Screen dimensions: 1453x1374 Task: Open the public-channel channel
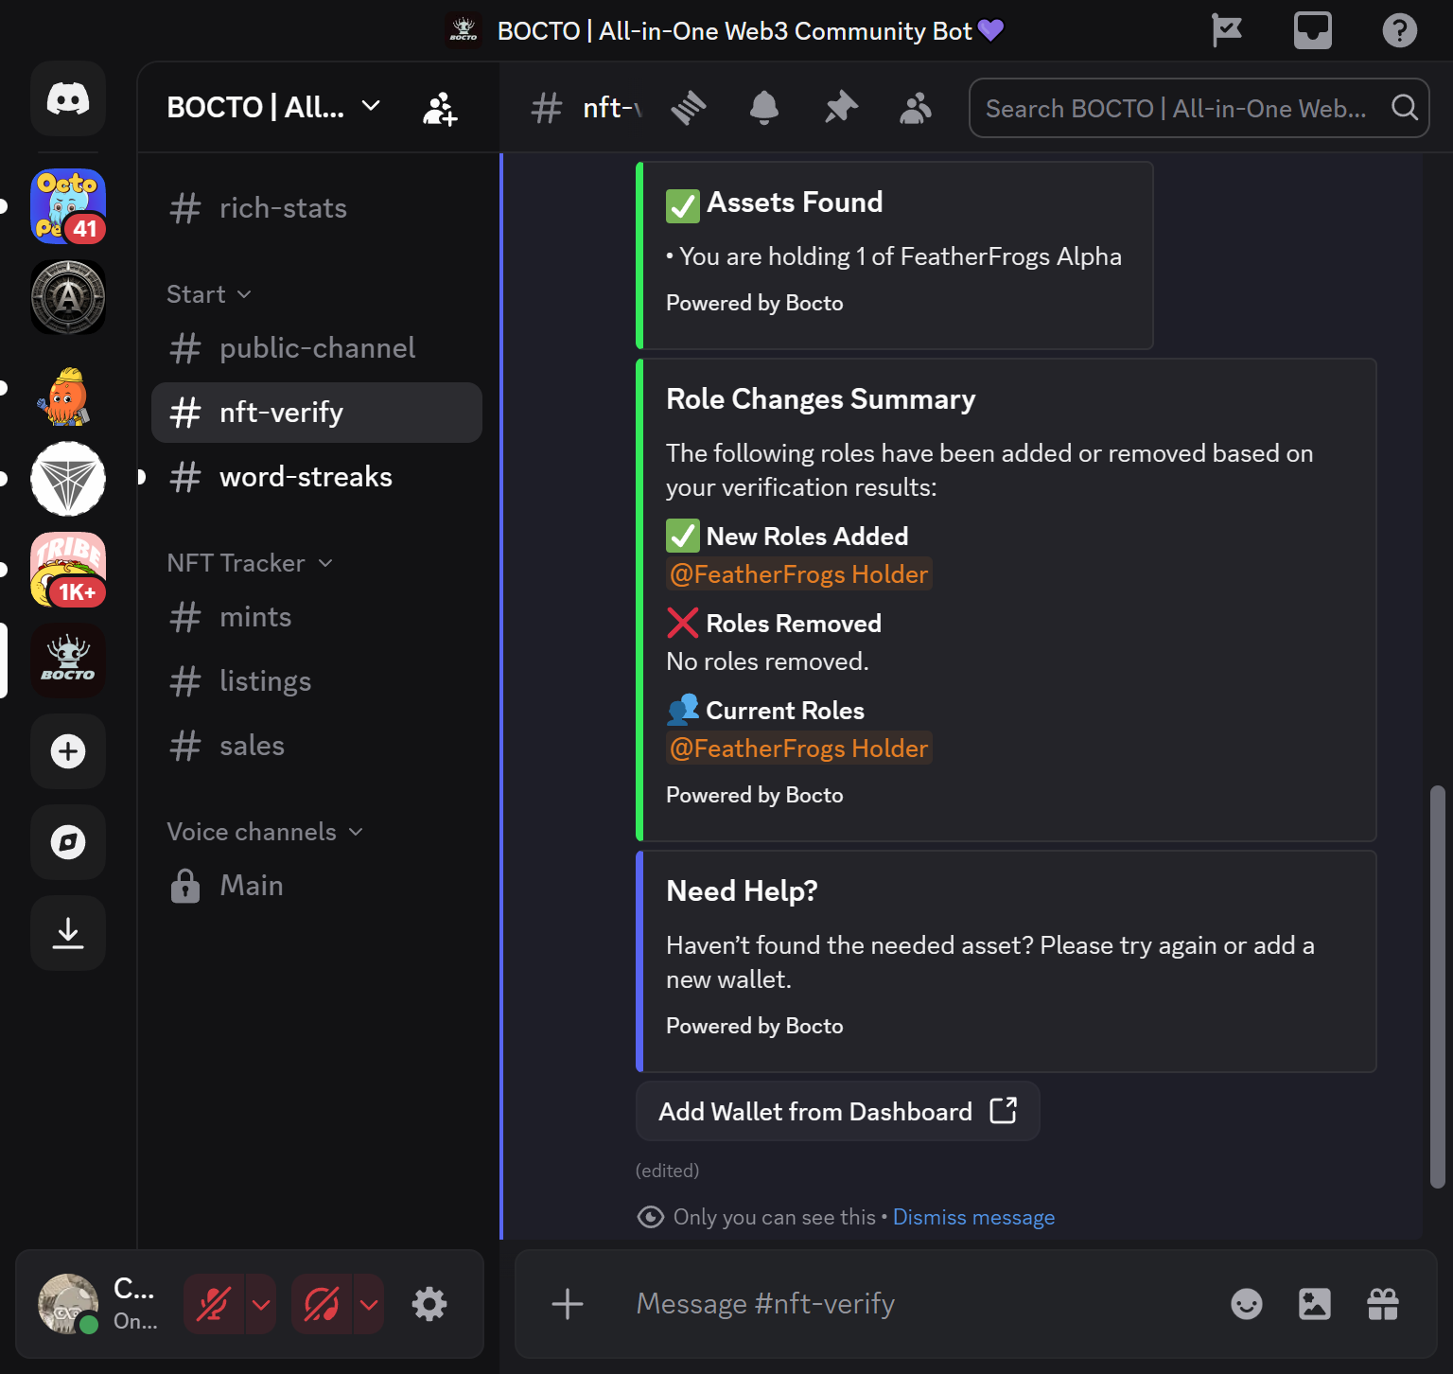coord(316,348)
